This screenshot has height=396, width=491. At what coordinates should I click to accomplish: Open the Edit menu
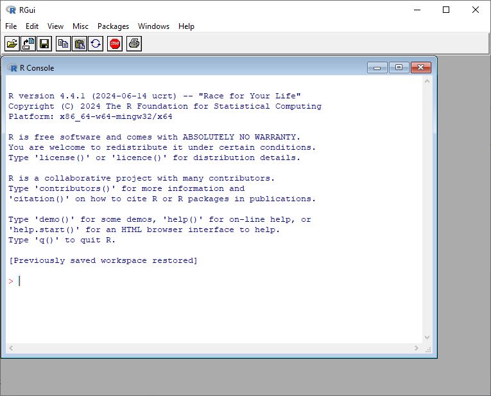click(32, 26)
